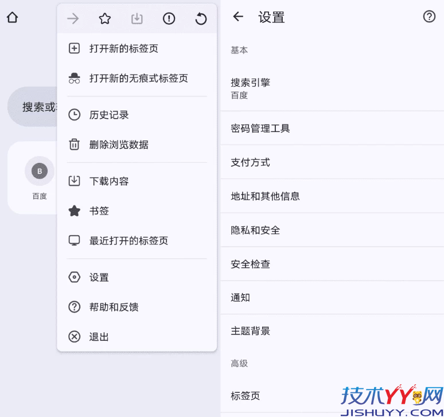Tap the home icon
444x417 pixels.
[12, 18]
